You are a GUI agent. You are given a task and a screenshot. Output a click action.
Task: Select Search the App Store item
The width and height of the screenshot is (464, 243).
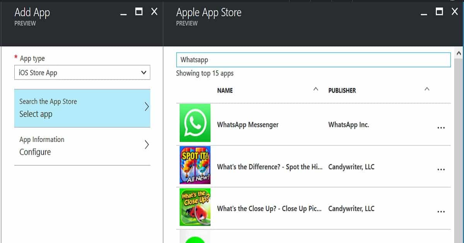pyautogui.click(x=82, y=108)
